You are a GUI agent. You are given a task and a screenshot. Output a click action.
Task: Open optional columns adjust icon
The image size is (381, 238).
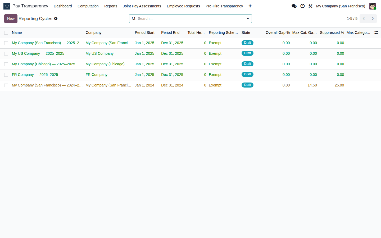[x=376, y=33]
